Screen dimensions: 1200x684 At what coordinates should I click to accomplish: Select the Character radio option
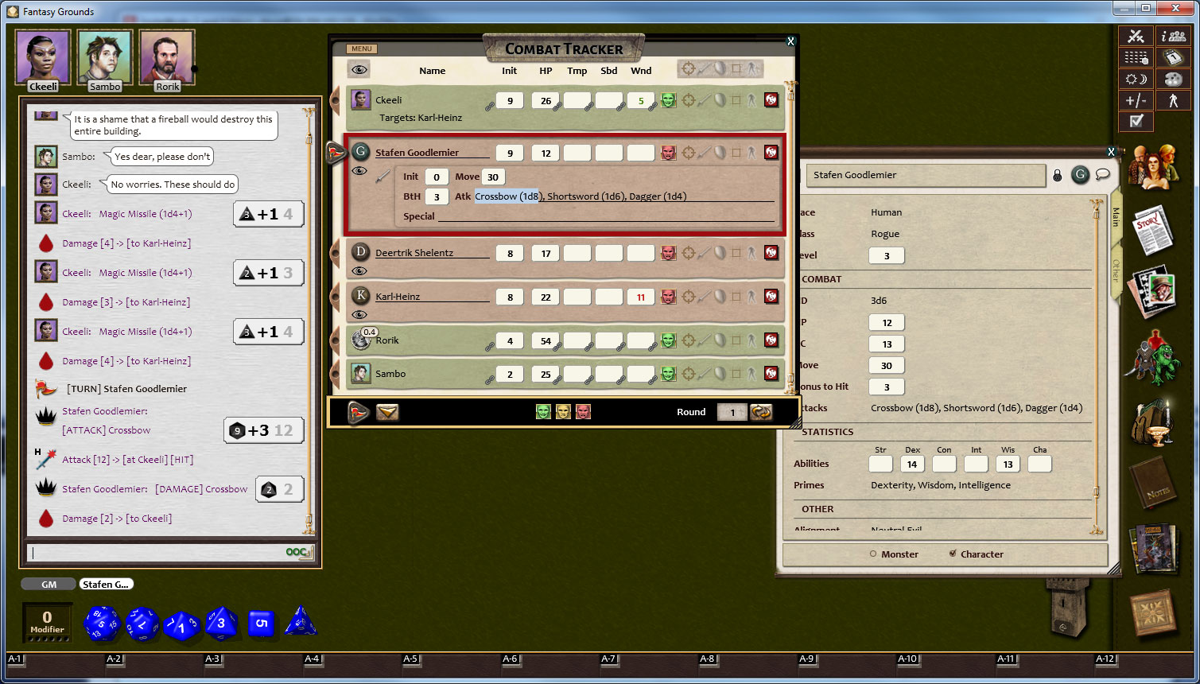click(953, 554)
